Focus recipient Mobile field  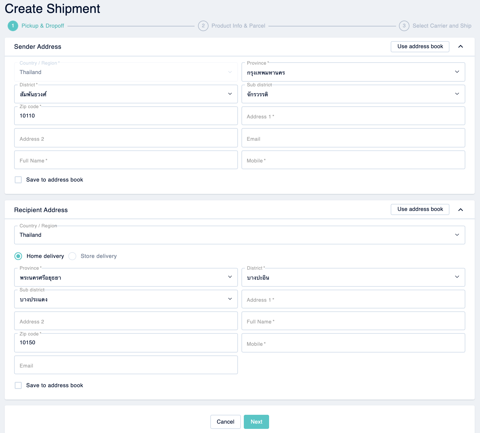(x=353, y=343)
